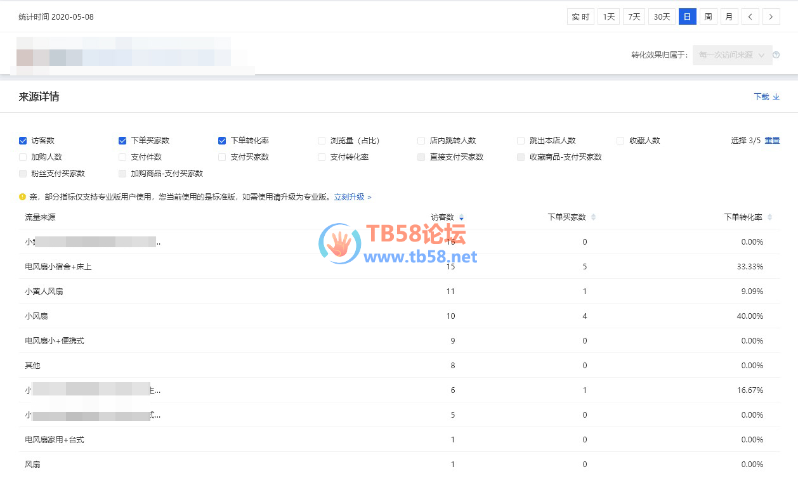This screenshot has width=798, height=488.
Task: Select the 7天 time range tab
Action: (x=634, y=17)
